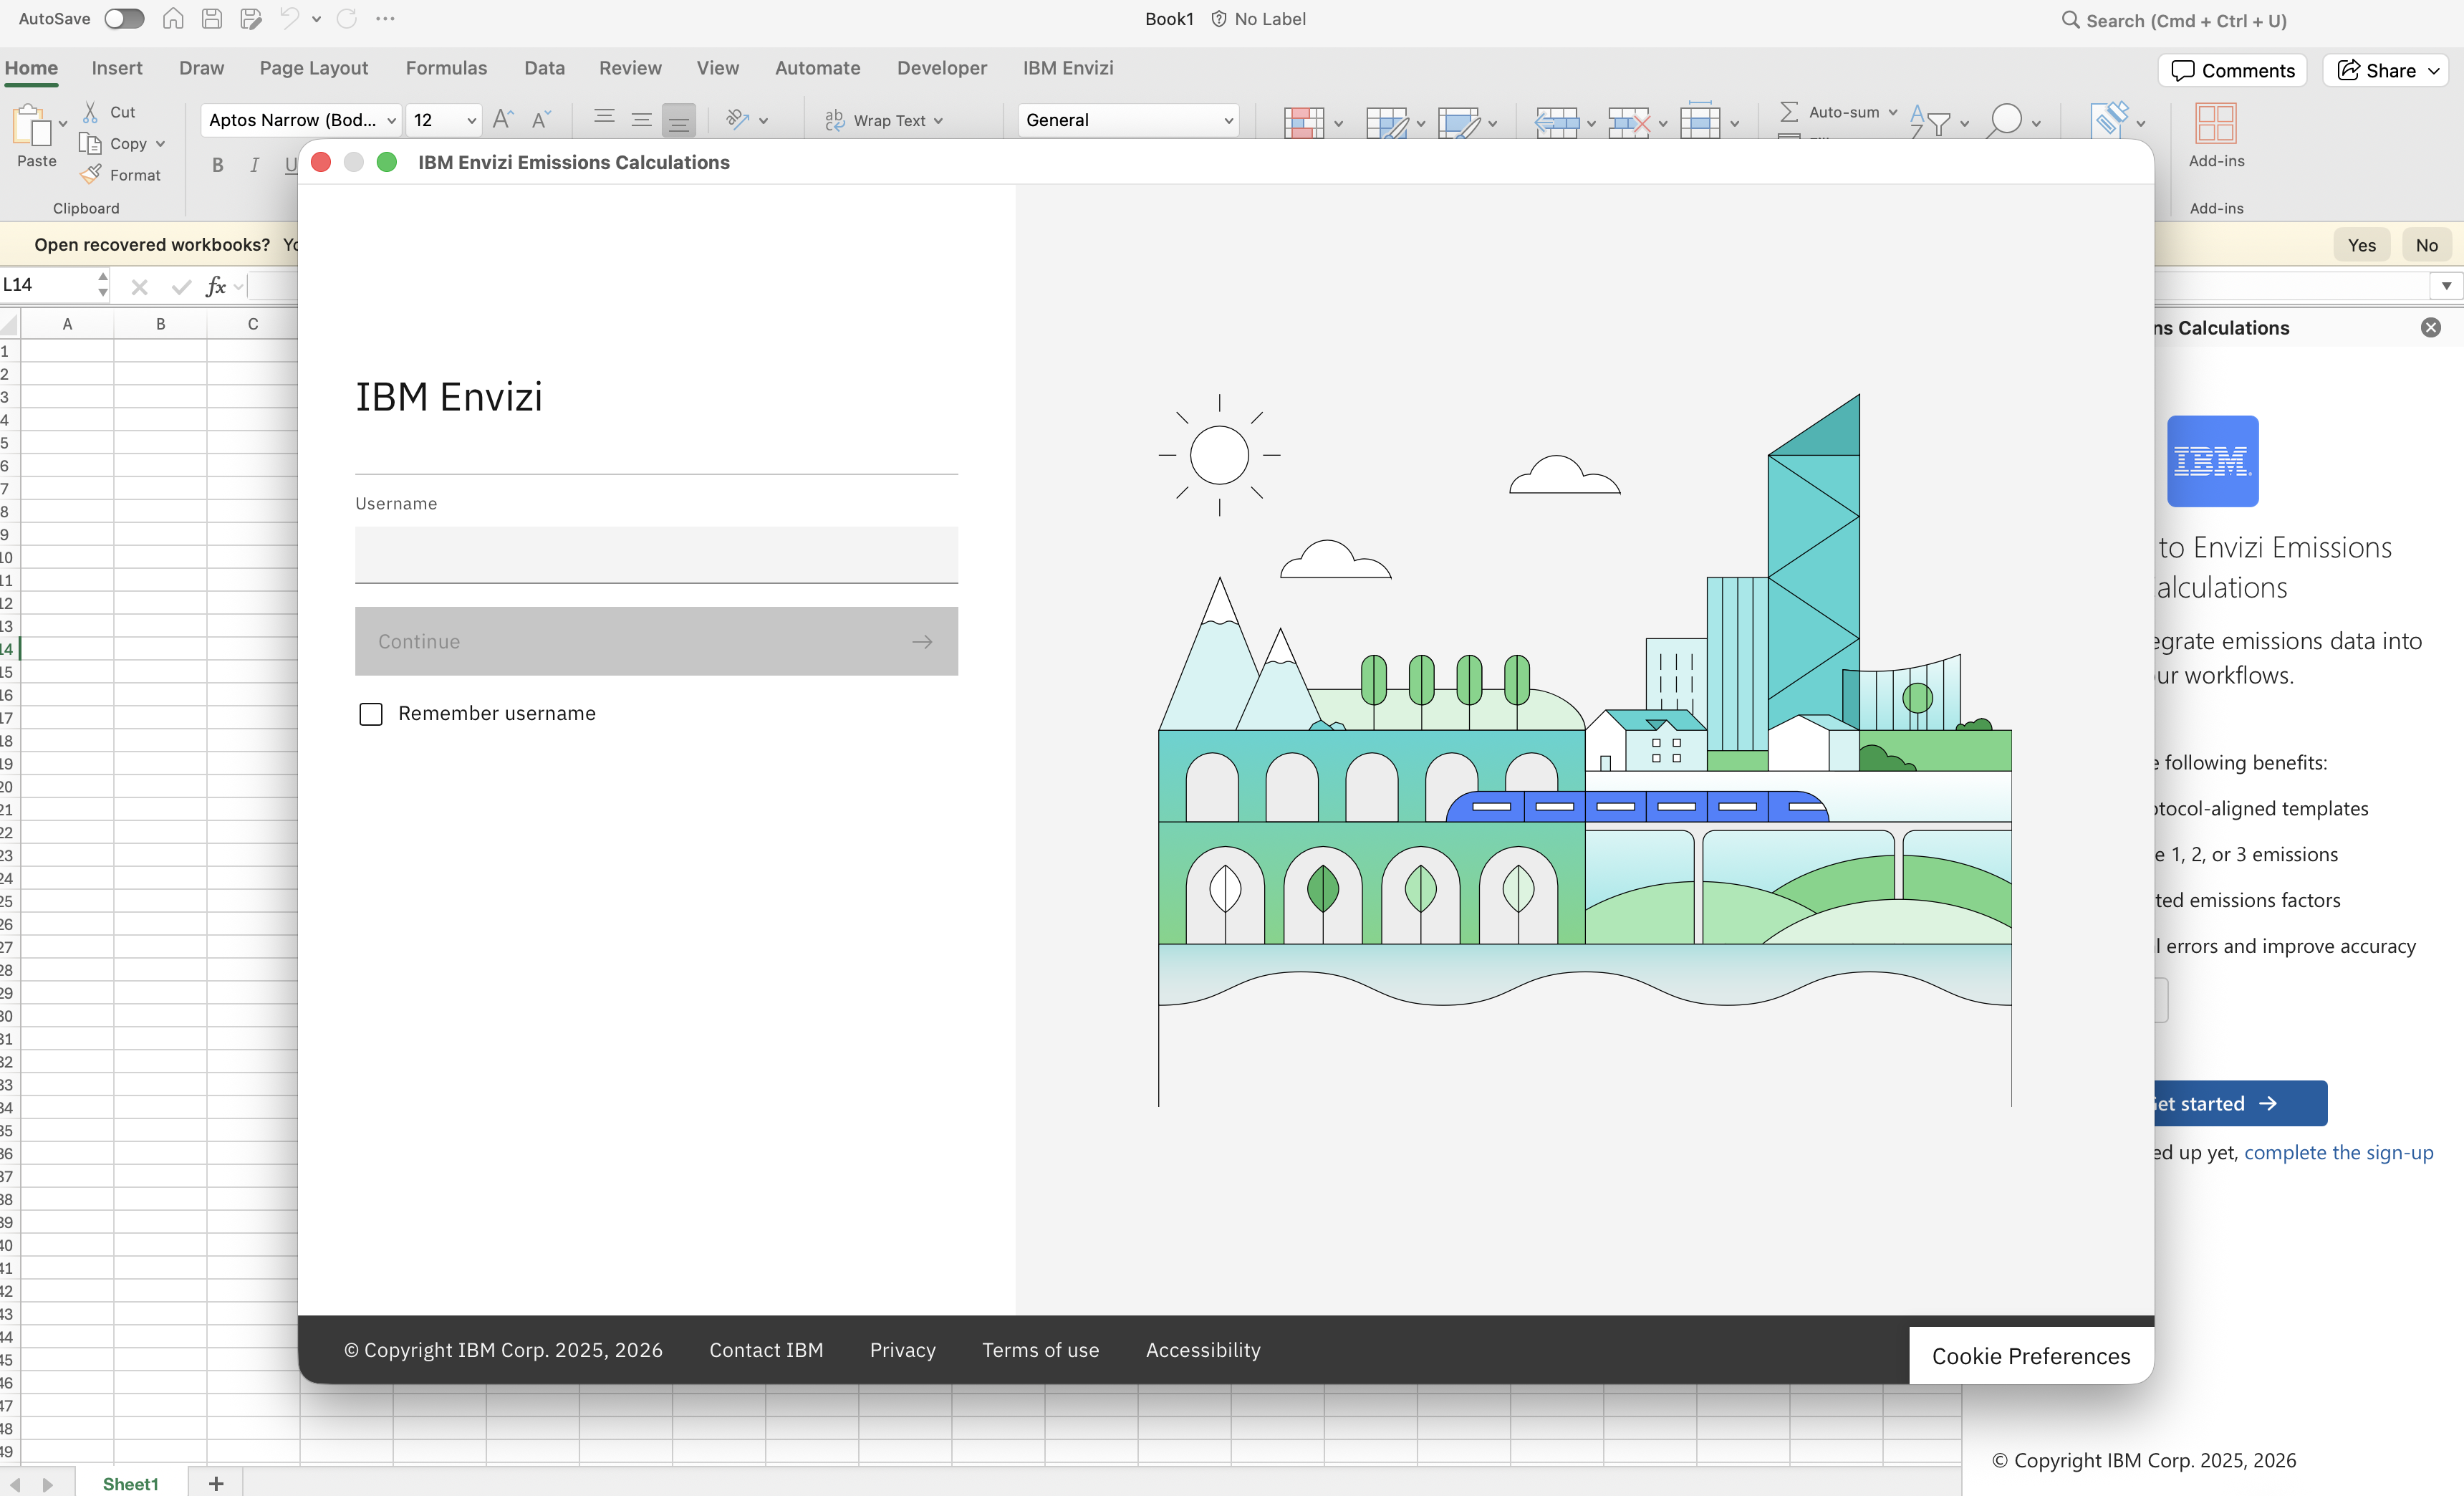
Task: Click the Paste clipboard icon
Action: click(31, 126)
